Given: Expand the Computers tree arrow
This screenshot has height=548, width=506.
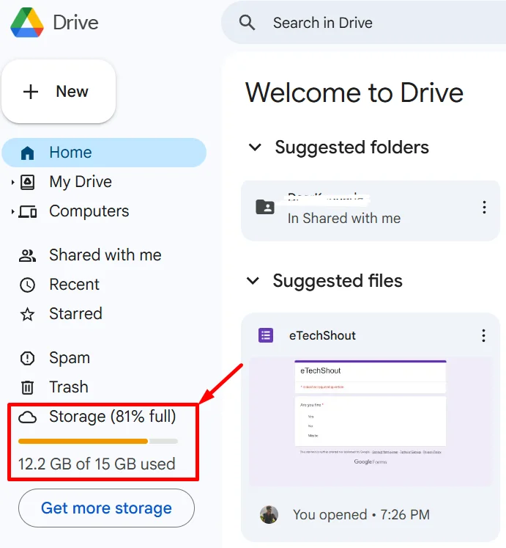Looking at the screenshot, I should [13, 212].
